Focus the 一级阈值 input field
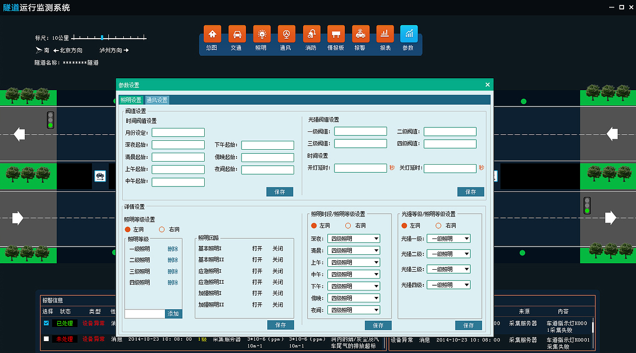The height and width of the screenshot is (353, 636). (361, 131)
